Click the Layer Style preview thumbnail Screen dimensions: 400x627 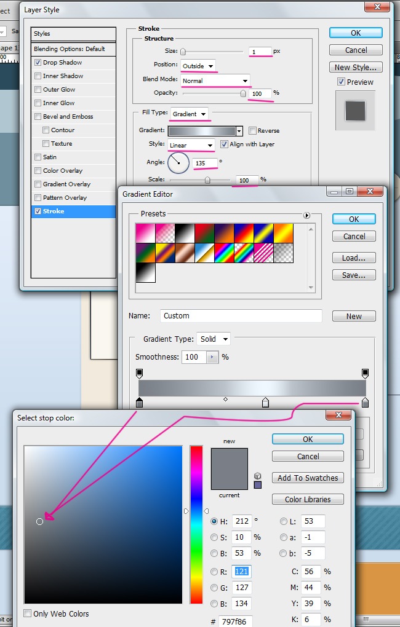click(x=355, y=111)
